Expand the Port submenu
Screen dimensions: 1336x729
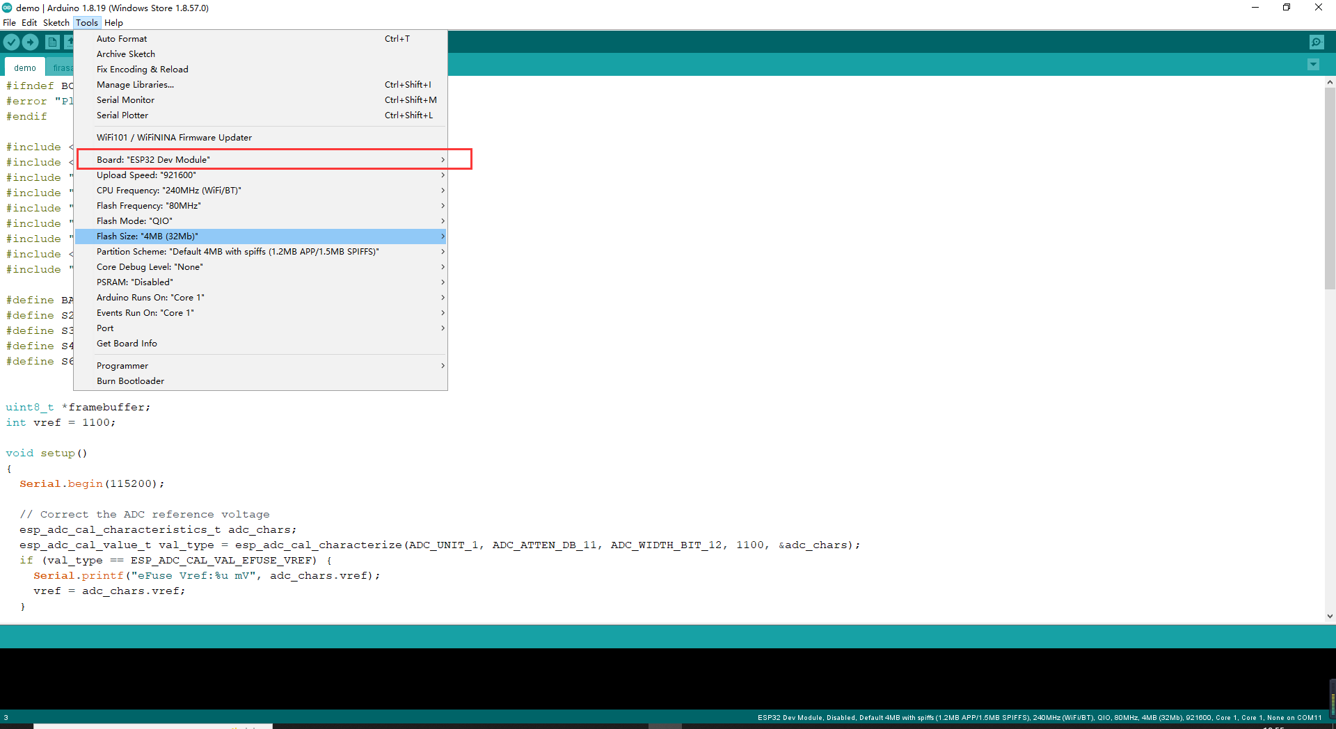[261, 328]
